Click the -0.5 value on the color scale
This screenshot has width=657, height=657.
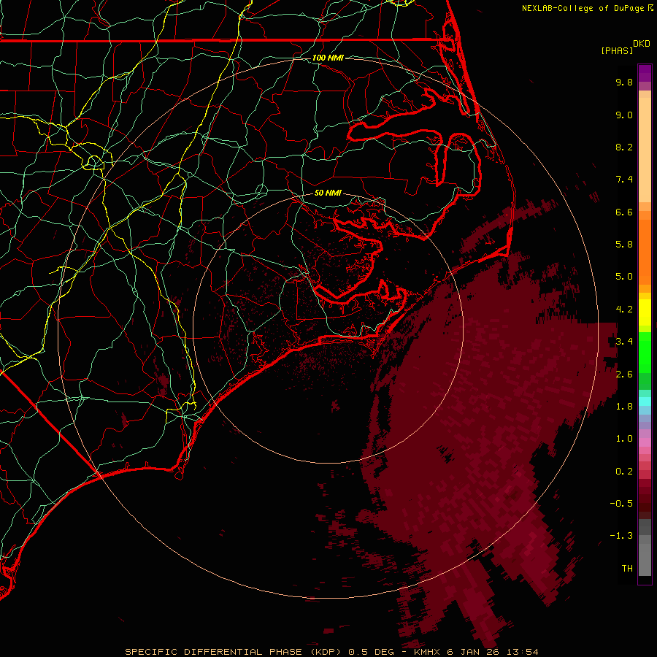coord(621,504)
